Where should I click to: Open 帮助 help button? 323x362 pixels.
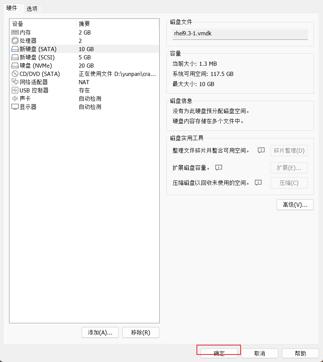click(300, 353)
